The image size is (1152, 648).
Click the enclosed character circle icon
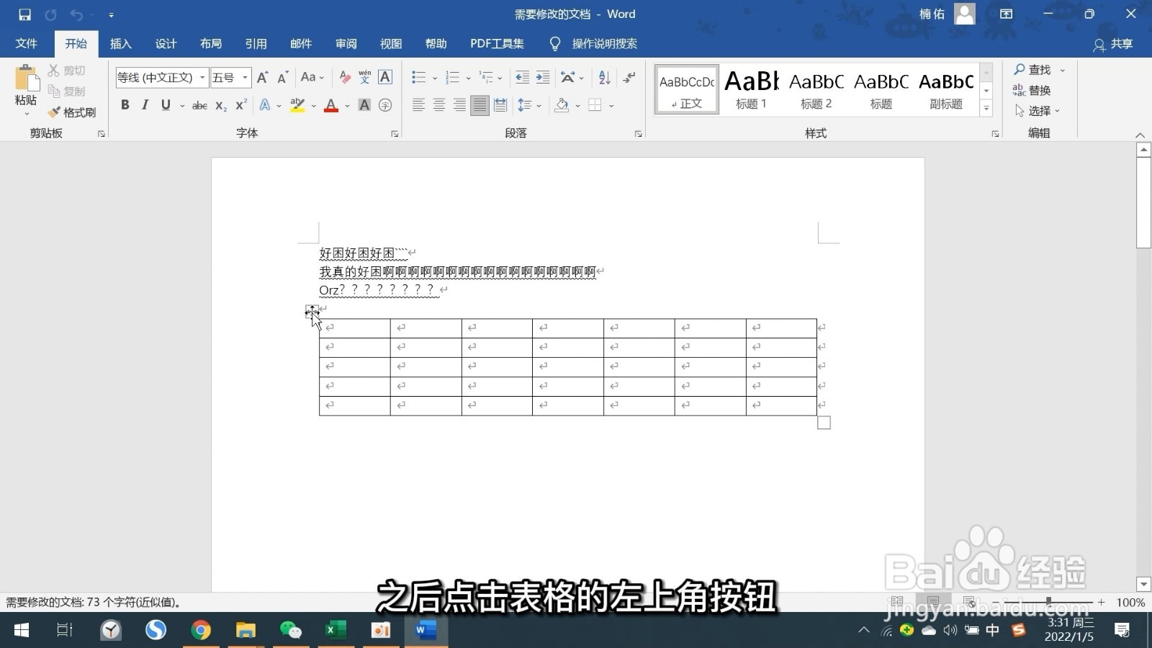[x=385, y=105]
